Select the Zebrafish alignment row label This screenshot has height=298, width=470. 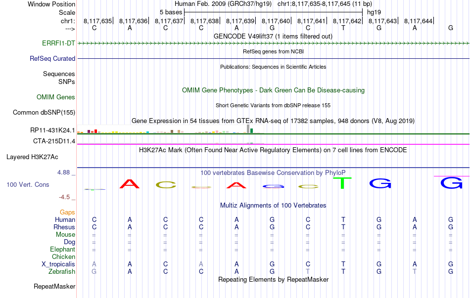pyautogui.click(x=62, y=271)
